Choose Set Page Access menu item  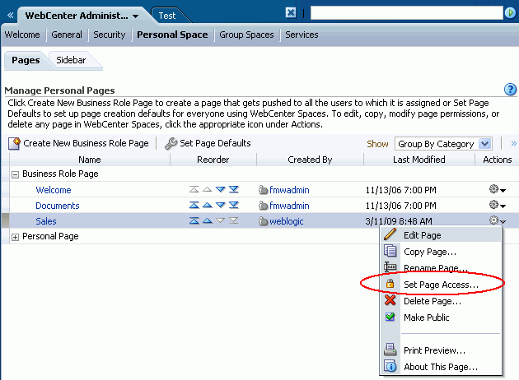pyautogui.click(x=441, y=284)
